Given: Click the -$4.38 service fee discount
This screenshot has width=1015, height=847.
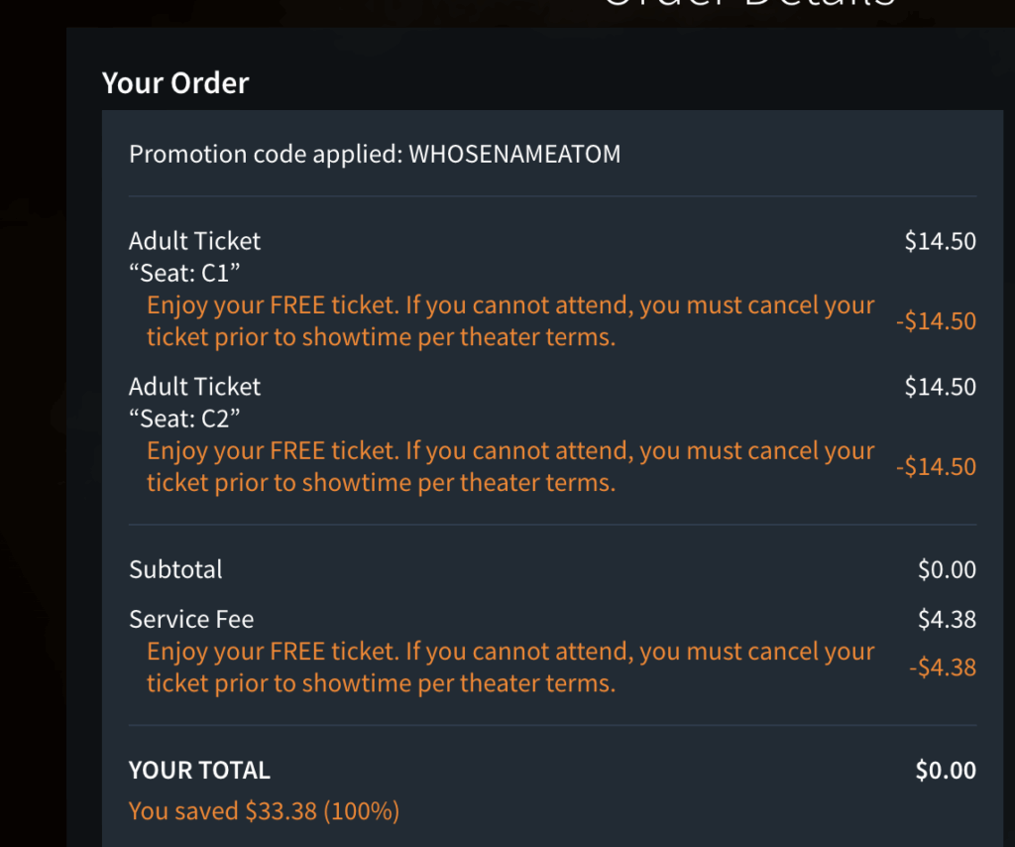Looking at the screenshot, I should pyautogui.click(x=942, y=667).
